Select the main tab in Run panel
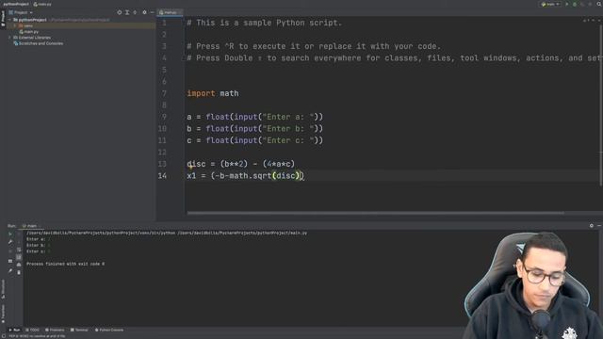Screen dimensions: 603x339 pyautogui.click(x=31, y=226)
